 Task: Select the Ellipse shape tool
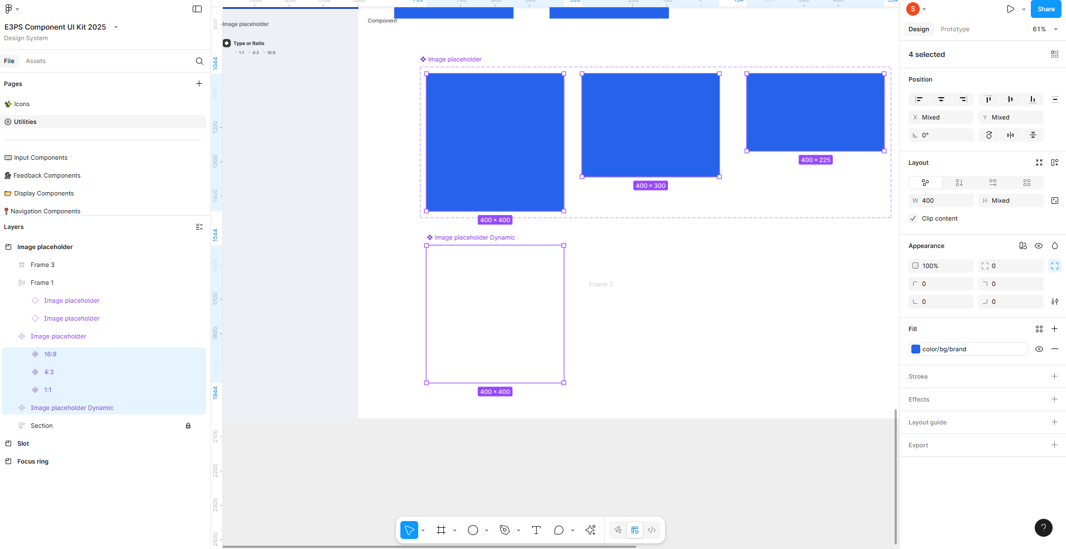click(x=473, y=530)
